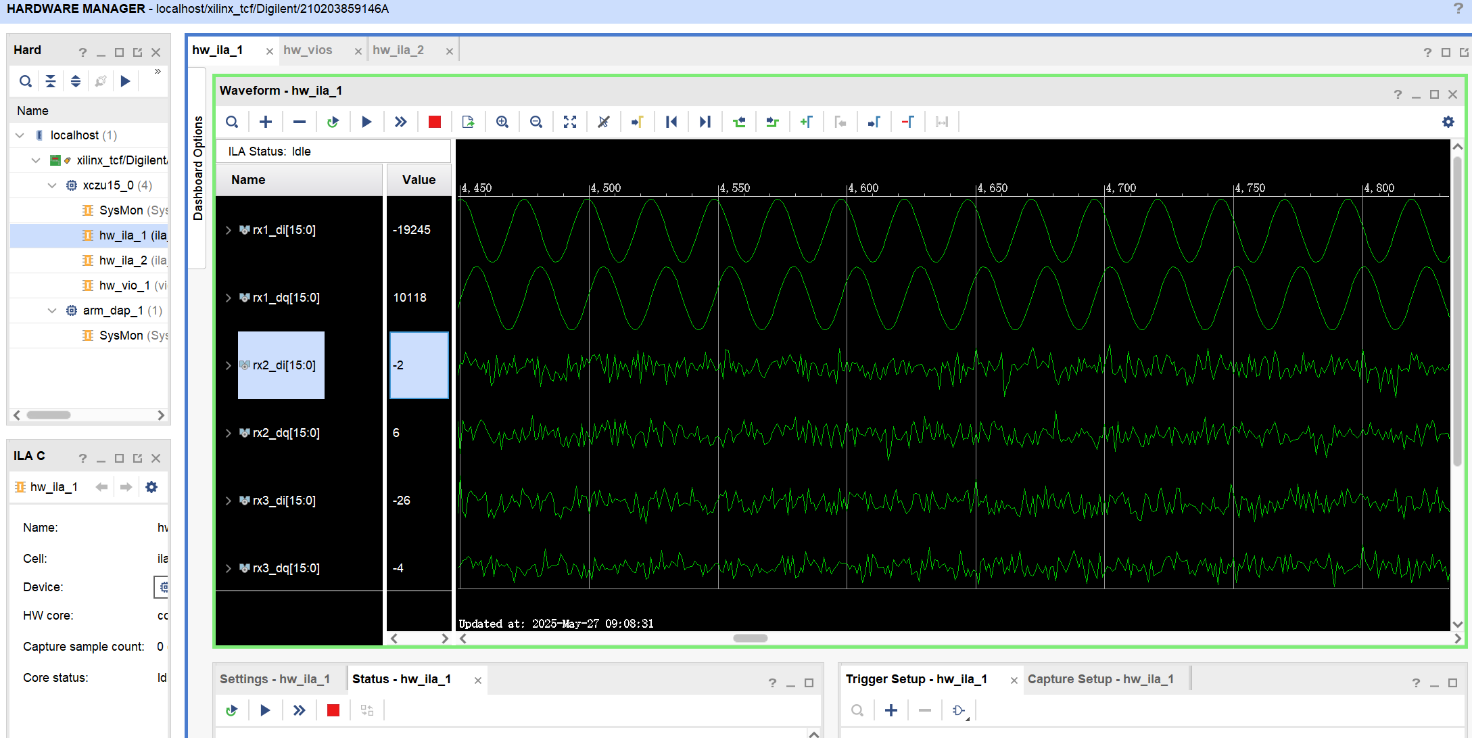1472x738 pixels.
Task: Click the Add marker icon
Action: pos(806,122)
